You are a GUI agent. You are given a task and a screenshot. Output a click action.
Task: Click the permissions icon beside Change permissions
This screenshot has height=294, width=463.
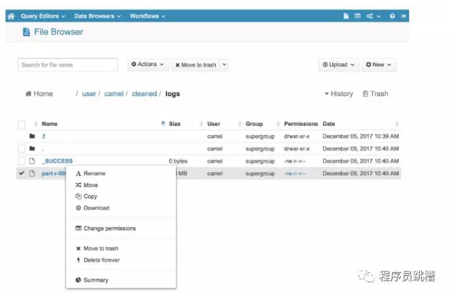point(78,228)
